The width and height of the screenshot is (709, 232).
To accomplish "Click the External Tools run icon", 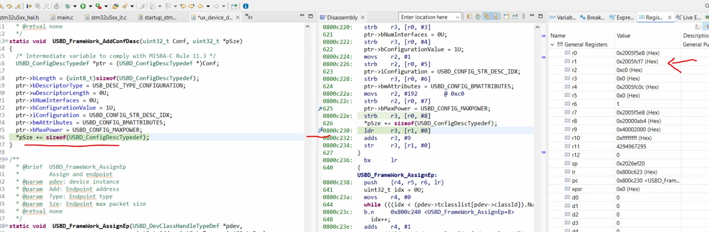I will coord(98,6).
